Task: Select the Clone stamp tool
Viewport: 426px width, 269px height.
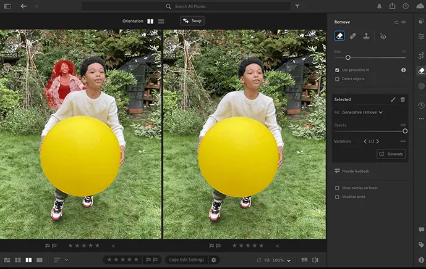Action: [x=366, y=36]
